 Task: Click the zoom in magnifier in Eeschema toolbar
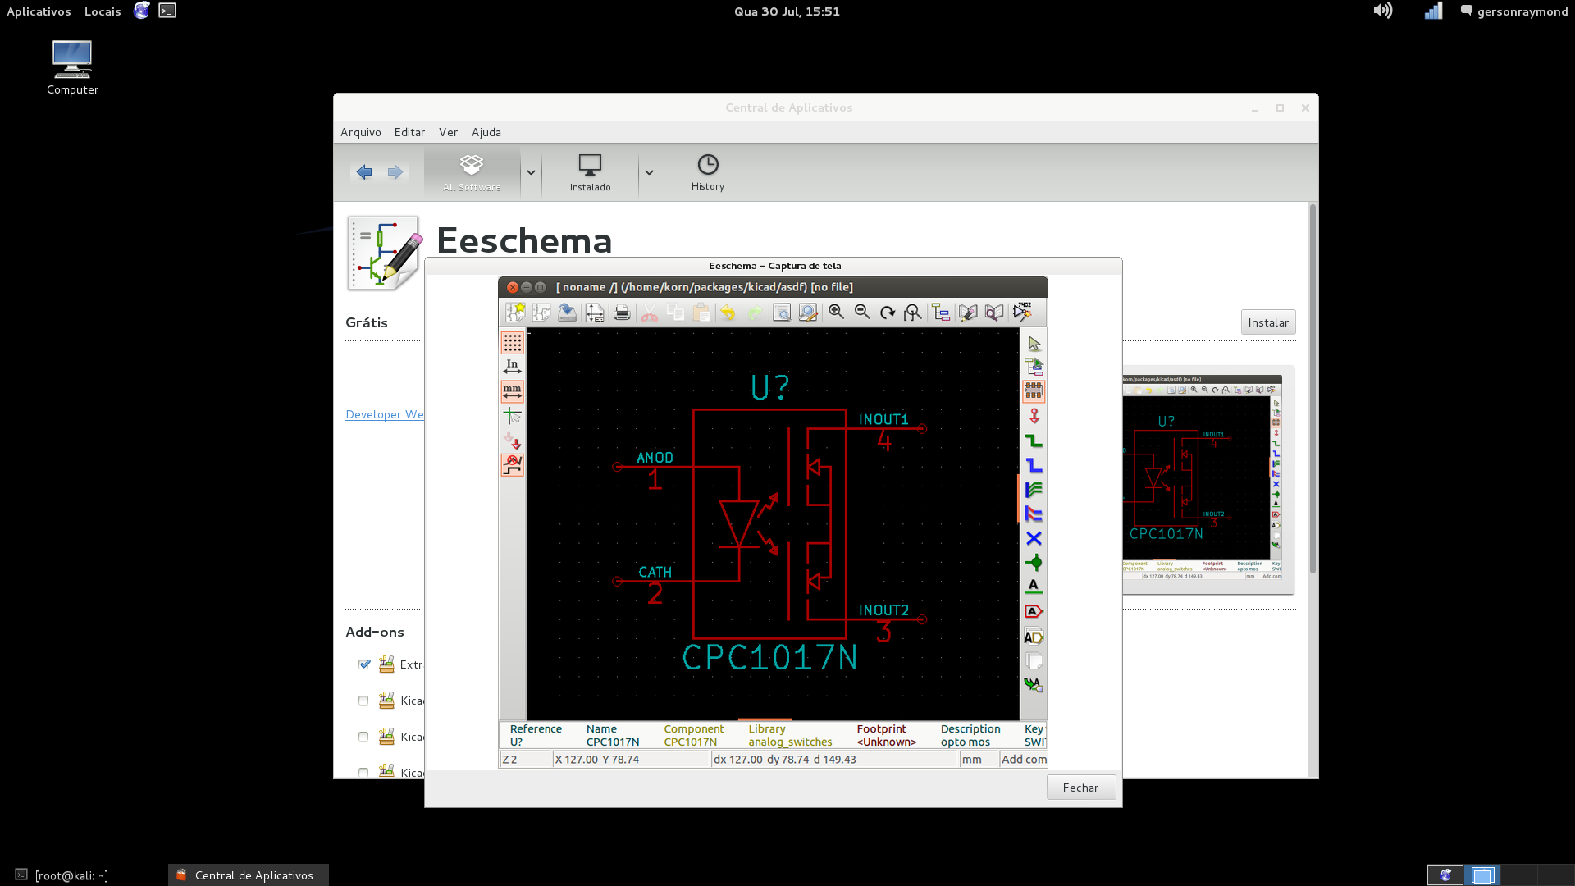836,312
